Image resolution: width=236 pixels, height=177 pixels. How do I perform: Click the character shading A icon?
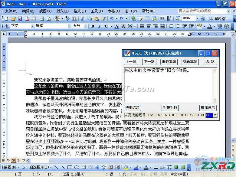(x=123, y=26)
